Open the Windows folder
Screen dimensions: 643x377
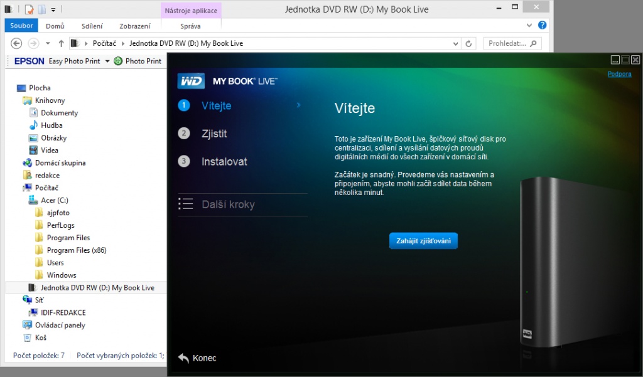61,275
